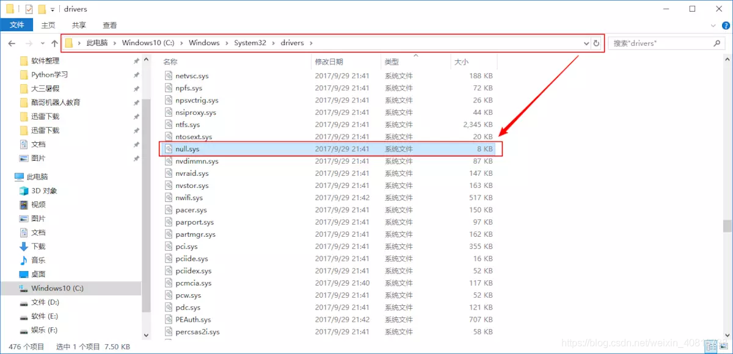Open the chevron after System32 in the breadcrumb
This screenshot has height=354, width=733.
pyautogui.click(x=273, y=43)
